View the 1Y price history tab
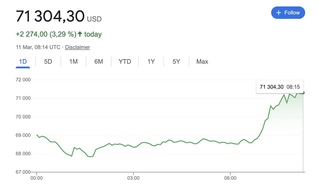 click(x=151, y=61)
